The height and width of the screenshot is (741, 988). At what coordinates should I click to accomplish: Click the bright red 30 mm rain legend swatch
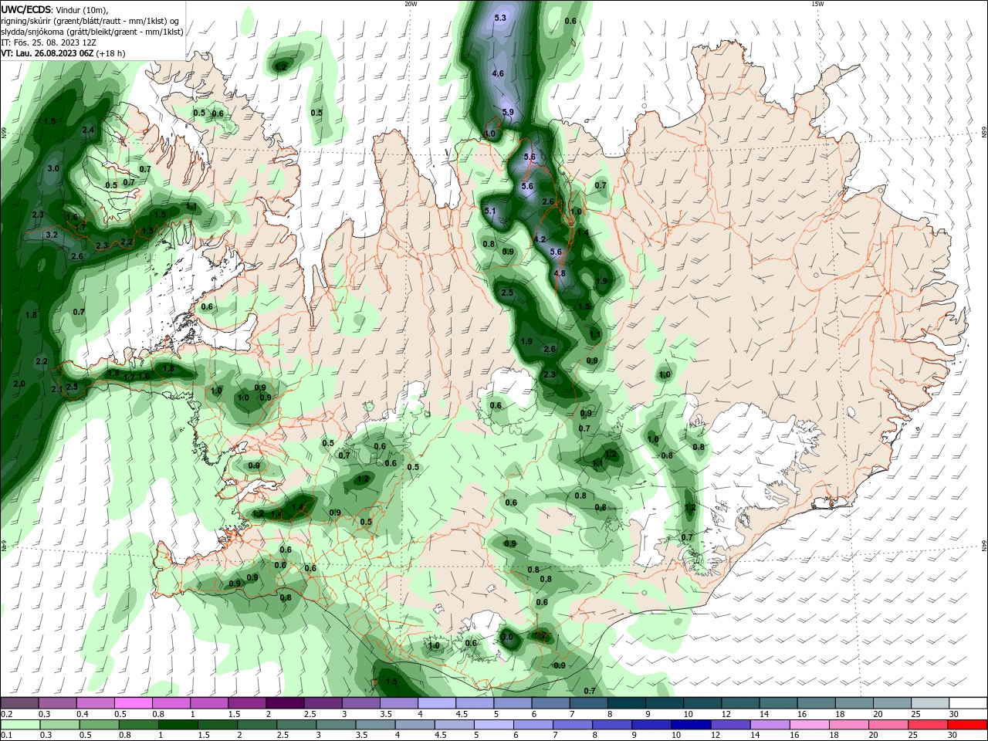[x=968, y=725]
